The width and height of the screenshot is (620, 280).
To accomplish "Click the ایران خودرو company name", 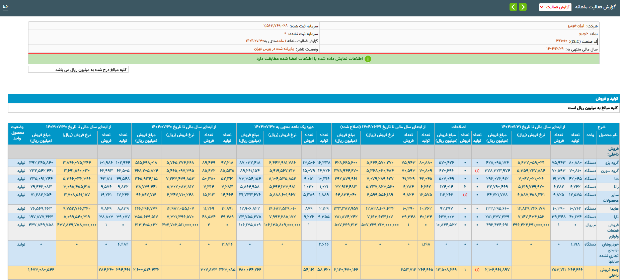I will 576,26.
